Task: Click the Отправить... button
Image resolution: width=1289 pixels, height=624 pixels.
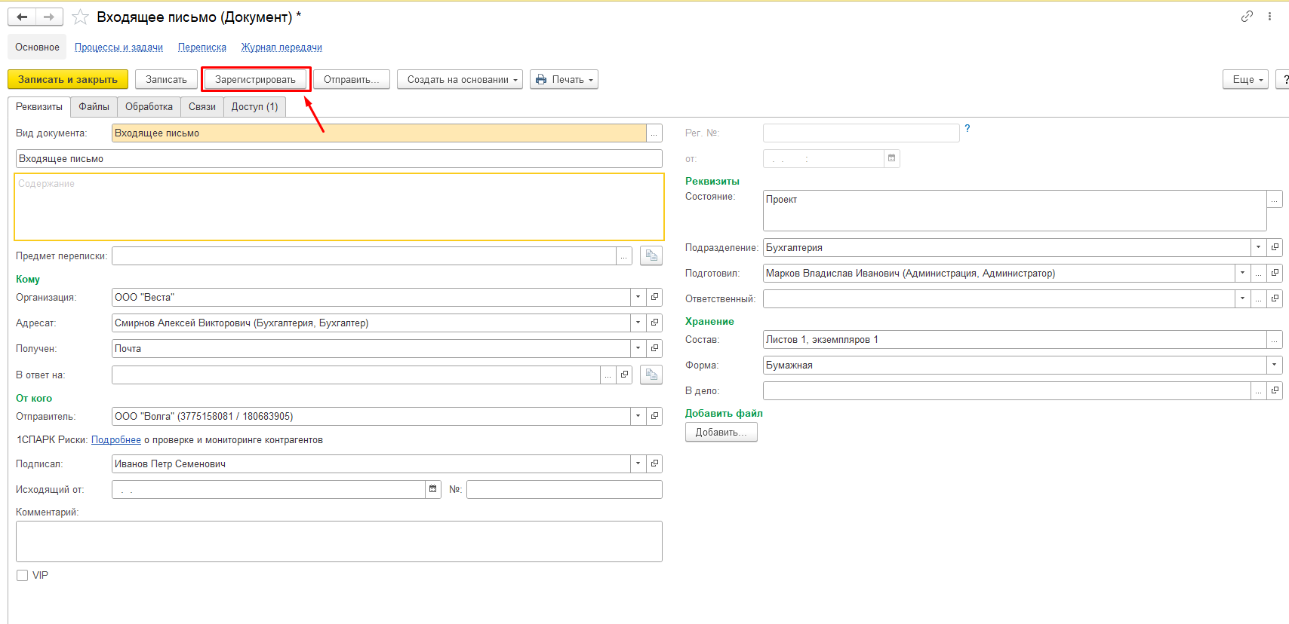Action: click(352, 79)
